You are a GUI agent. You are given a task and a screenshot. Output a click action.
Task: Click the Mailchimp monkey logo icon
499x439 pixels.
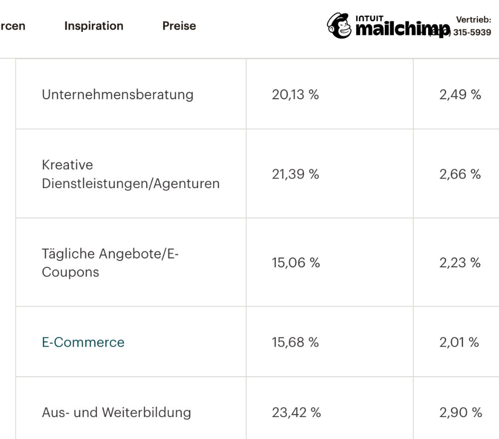(339, 26)
